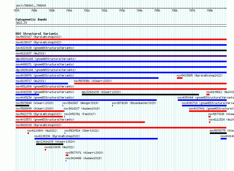This screenshot has height=171, width=234.
Task: Open the nsv4498371 variant label
Action: tap(45, 64)
